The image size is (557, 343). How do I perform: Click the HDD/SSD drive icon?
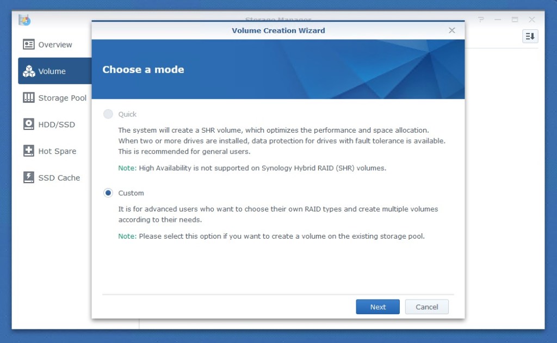pyautogui.click(x=29, y=124)
